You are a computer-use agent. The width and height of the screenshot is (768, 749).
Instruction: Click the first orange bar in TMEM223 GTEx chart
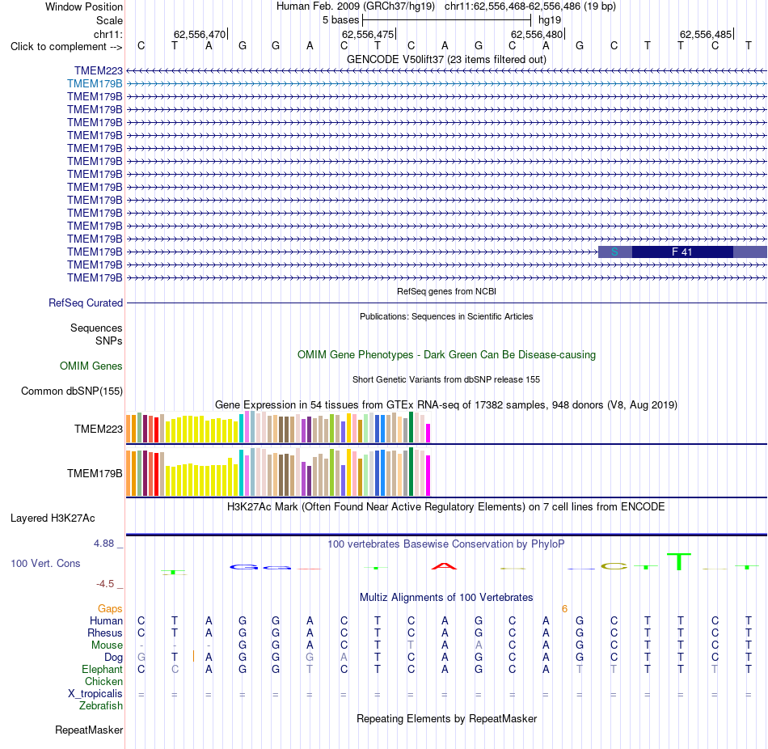[x=129, y=429]
